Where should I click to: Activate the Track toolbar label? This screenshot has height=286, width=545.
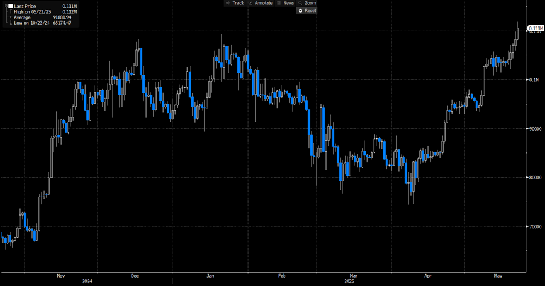point(238,3)
